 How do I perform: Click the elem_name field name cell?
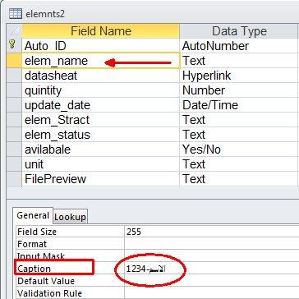[101, 61]
